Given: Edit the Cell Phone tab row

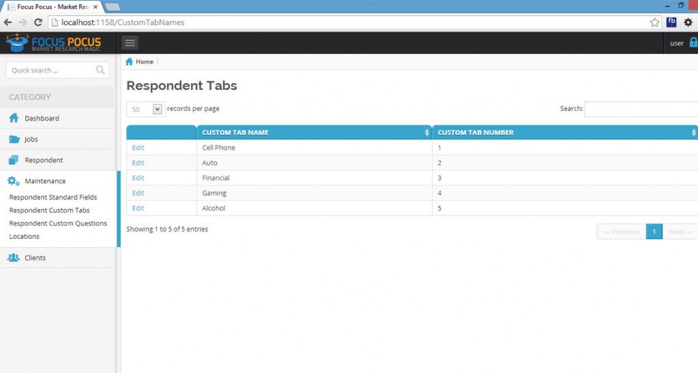Looking at the screenshot, I should tap(138, 148).
